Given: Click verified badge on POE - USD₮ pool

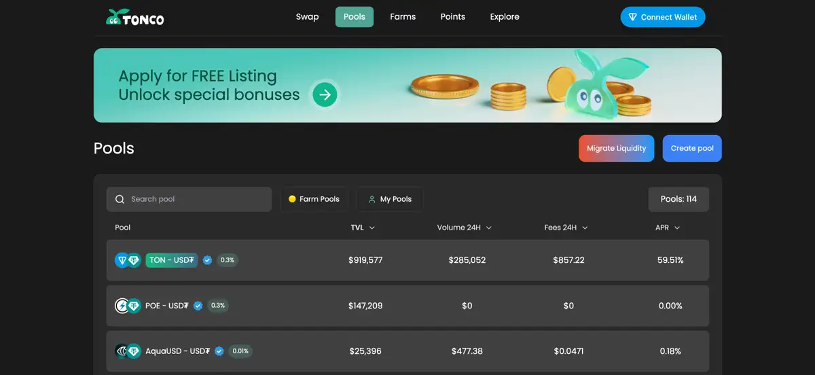Looking at the screenshot, I should click(198, 306).
